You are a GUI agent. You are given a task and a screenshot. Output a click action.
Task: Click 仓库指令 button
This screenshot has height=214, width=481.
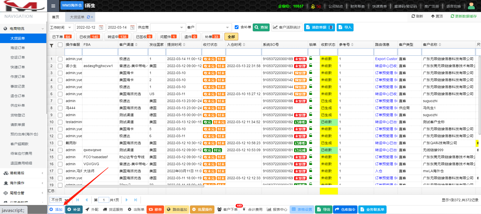click(345, 209)
